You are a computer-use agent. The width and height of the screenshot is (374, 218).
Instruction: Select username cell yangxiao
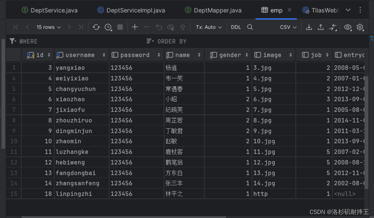[82, 68]
